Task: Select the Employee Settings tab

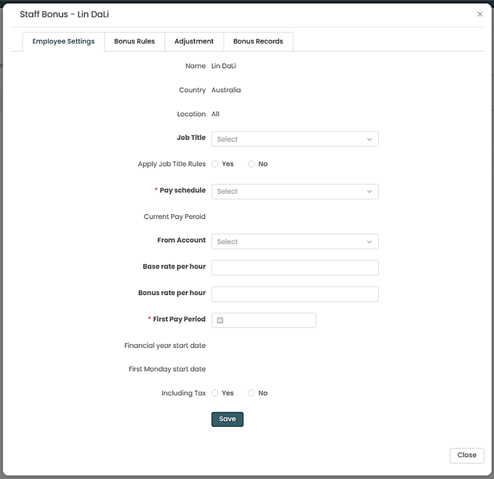Action: click(x=63, y=42)
